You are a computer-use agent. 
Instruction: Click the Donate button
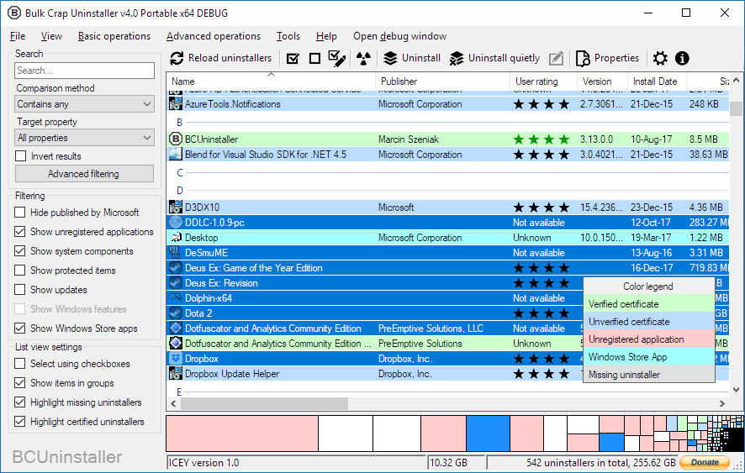click(705, 462)
